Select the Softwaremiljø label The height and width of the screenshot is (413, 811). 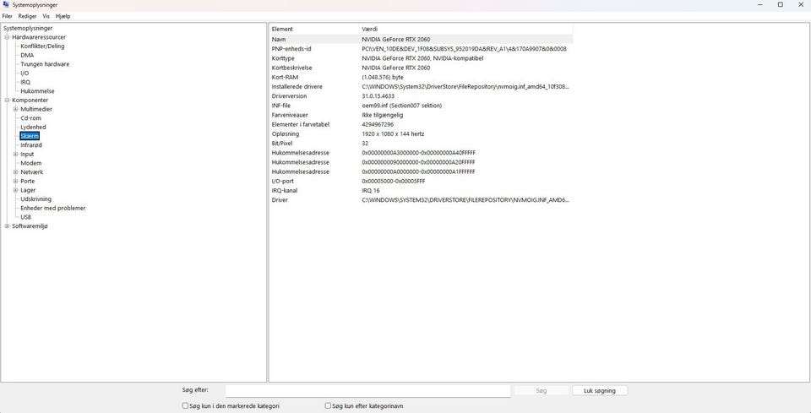(x=30, y=226)
